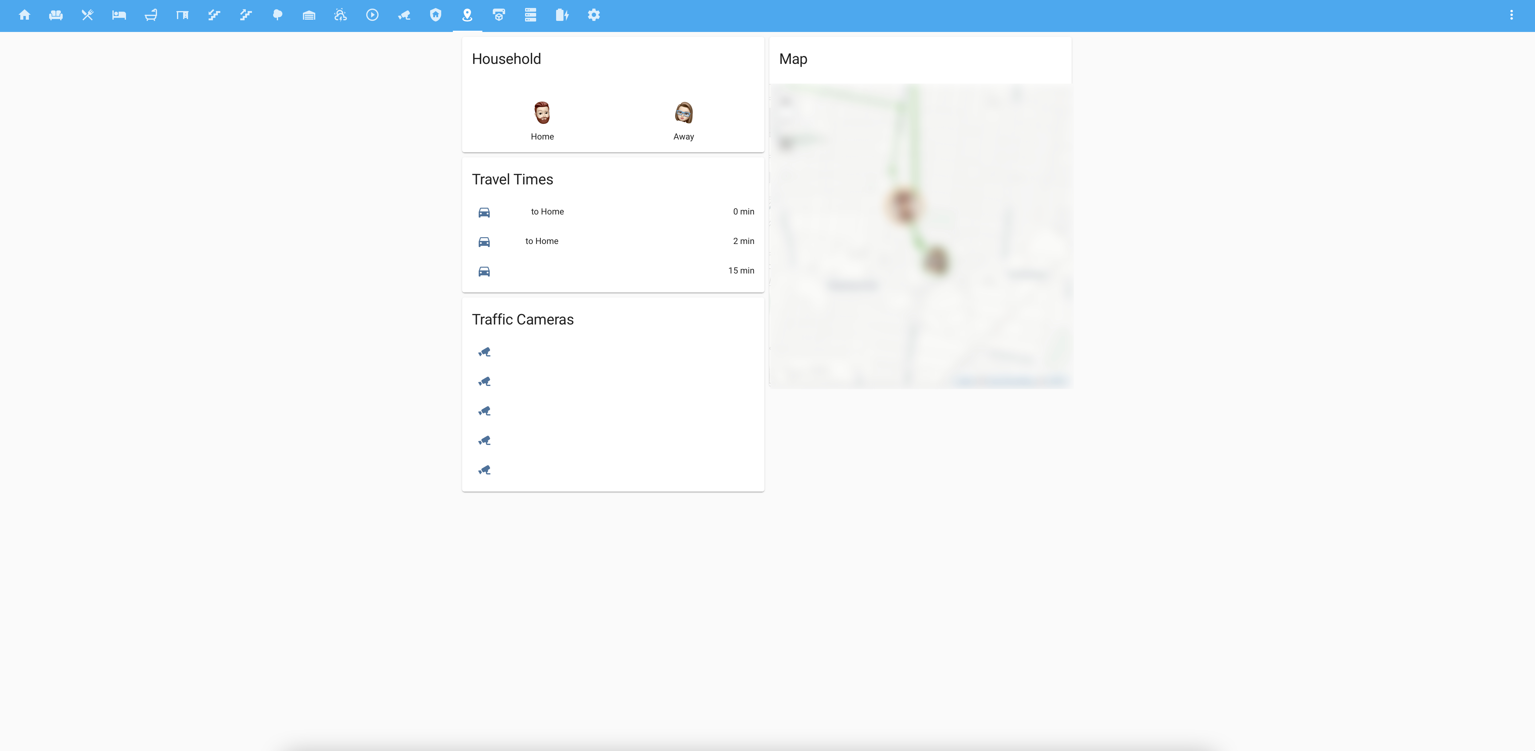Open the three-dot overflow menu
Image resolution: width=1535 pixels, height=751 pixels.
pyautogui.click(x=1511, y=15)
